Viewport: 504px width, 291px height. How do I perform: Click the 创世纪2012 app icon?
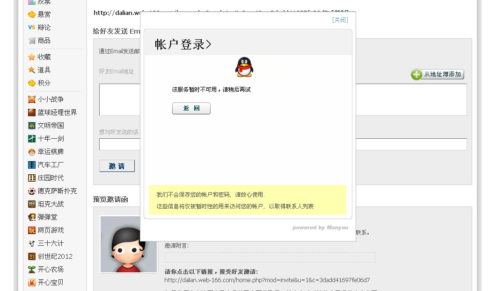tap(31, 256)
